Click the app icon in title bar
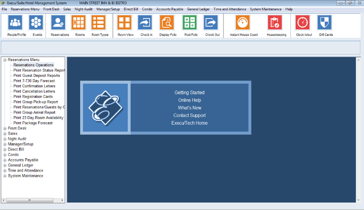This screenshot has height=210, width=364. click(3, 3)
